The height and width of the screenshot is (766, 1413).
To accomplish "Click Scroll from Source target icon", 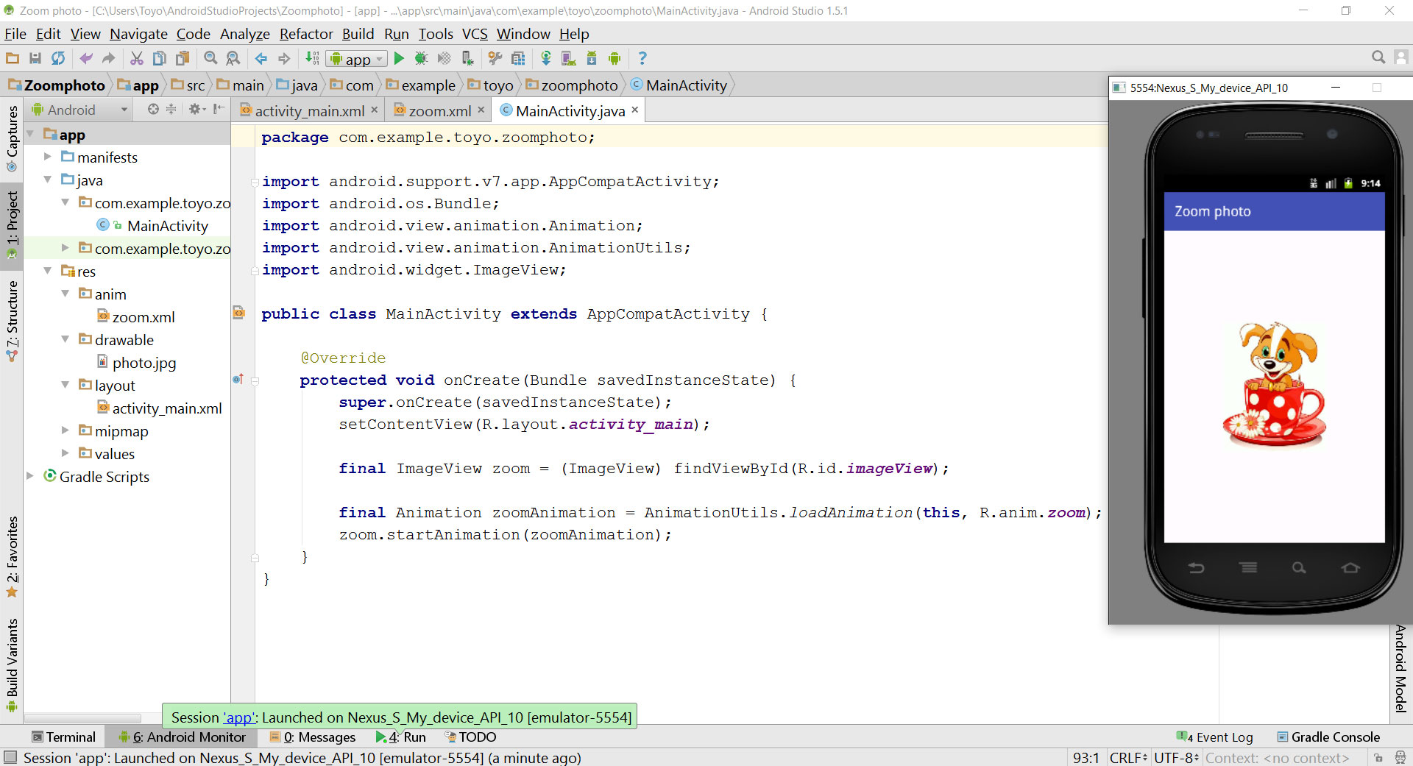I will [x=153, y=109].
